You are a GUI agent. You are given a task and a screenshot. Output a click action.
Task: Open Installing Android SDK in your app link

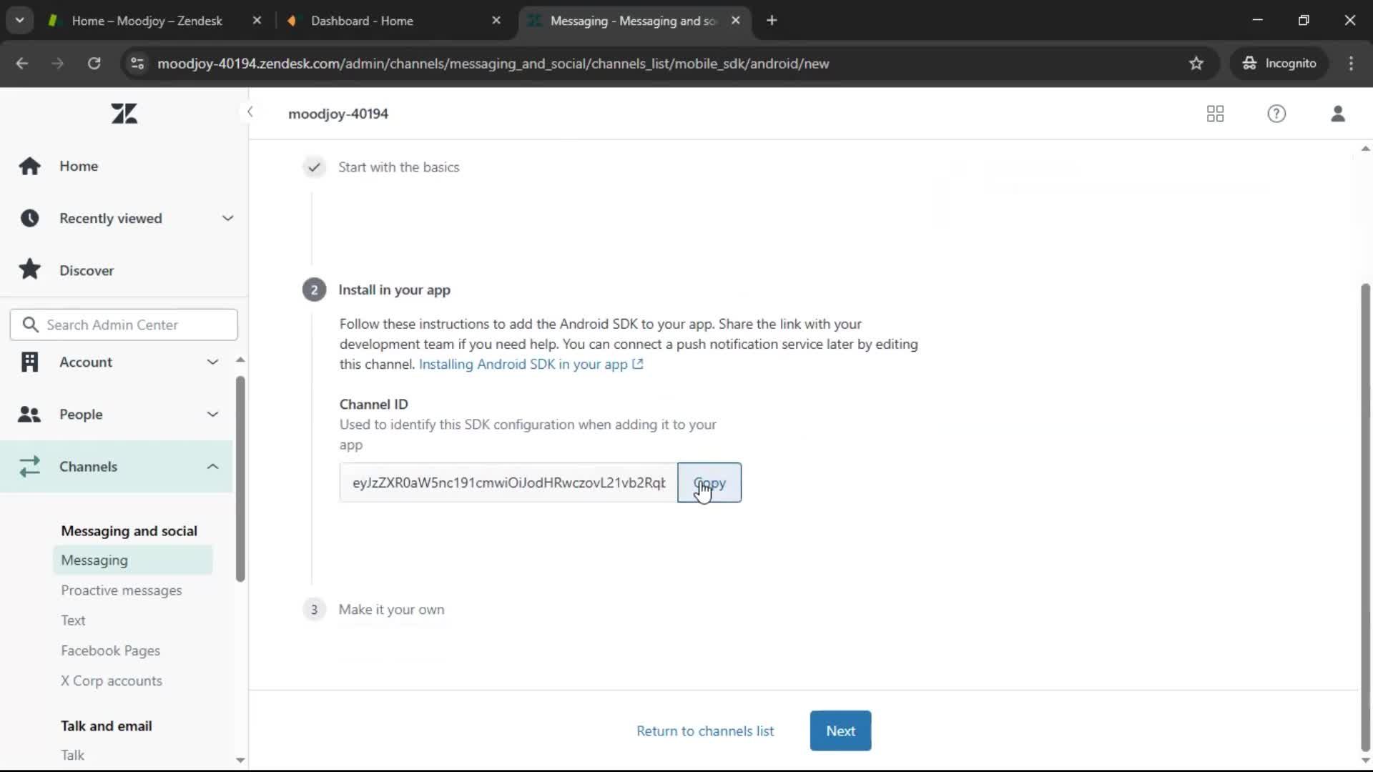[x=531, y=364]
